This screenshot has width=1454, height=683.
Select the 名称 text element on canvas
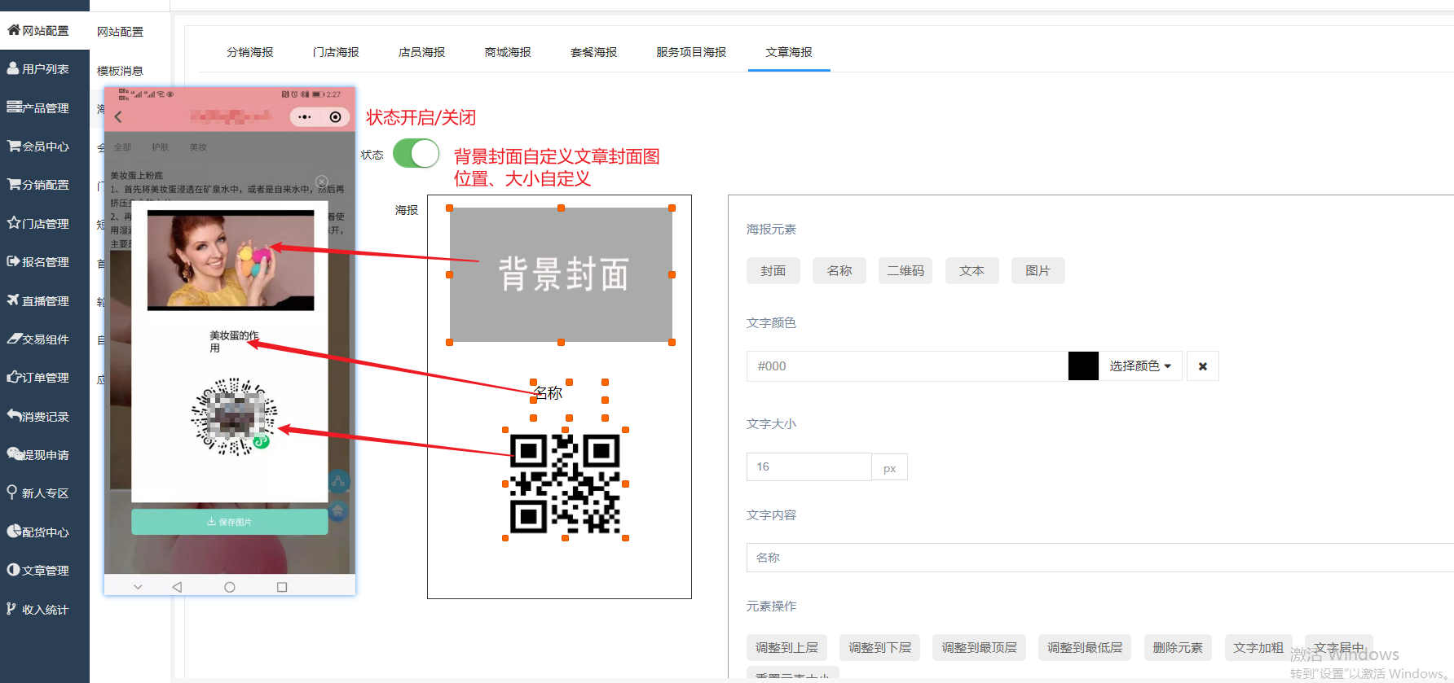549,393
